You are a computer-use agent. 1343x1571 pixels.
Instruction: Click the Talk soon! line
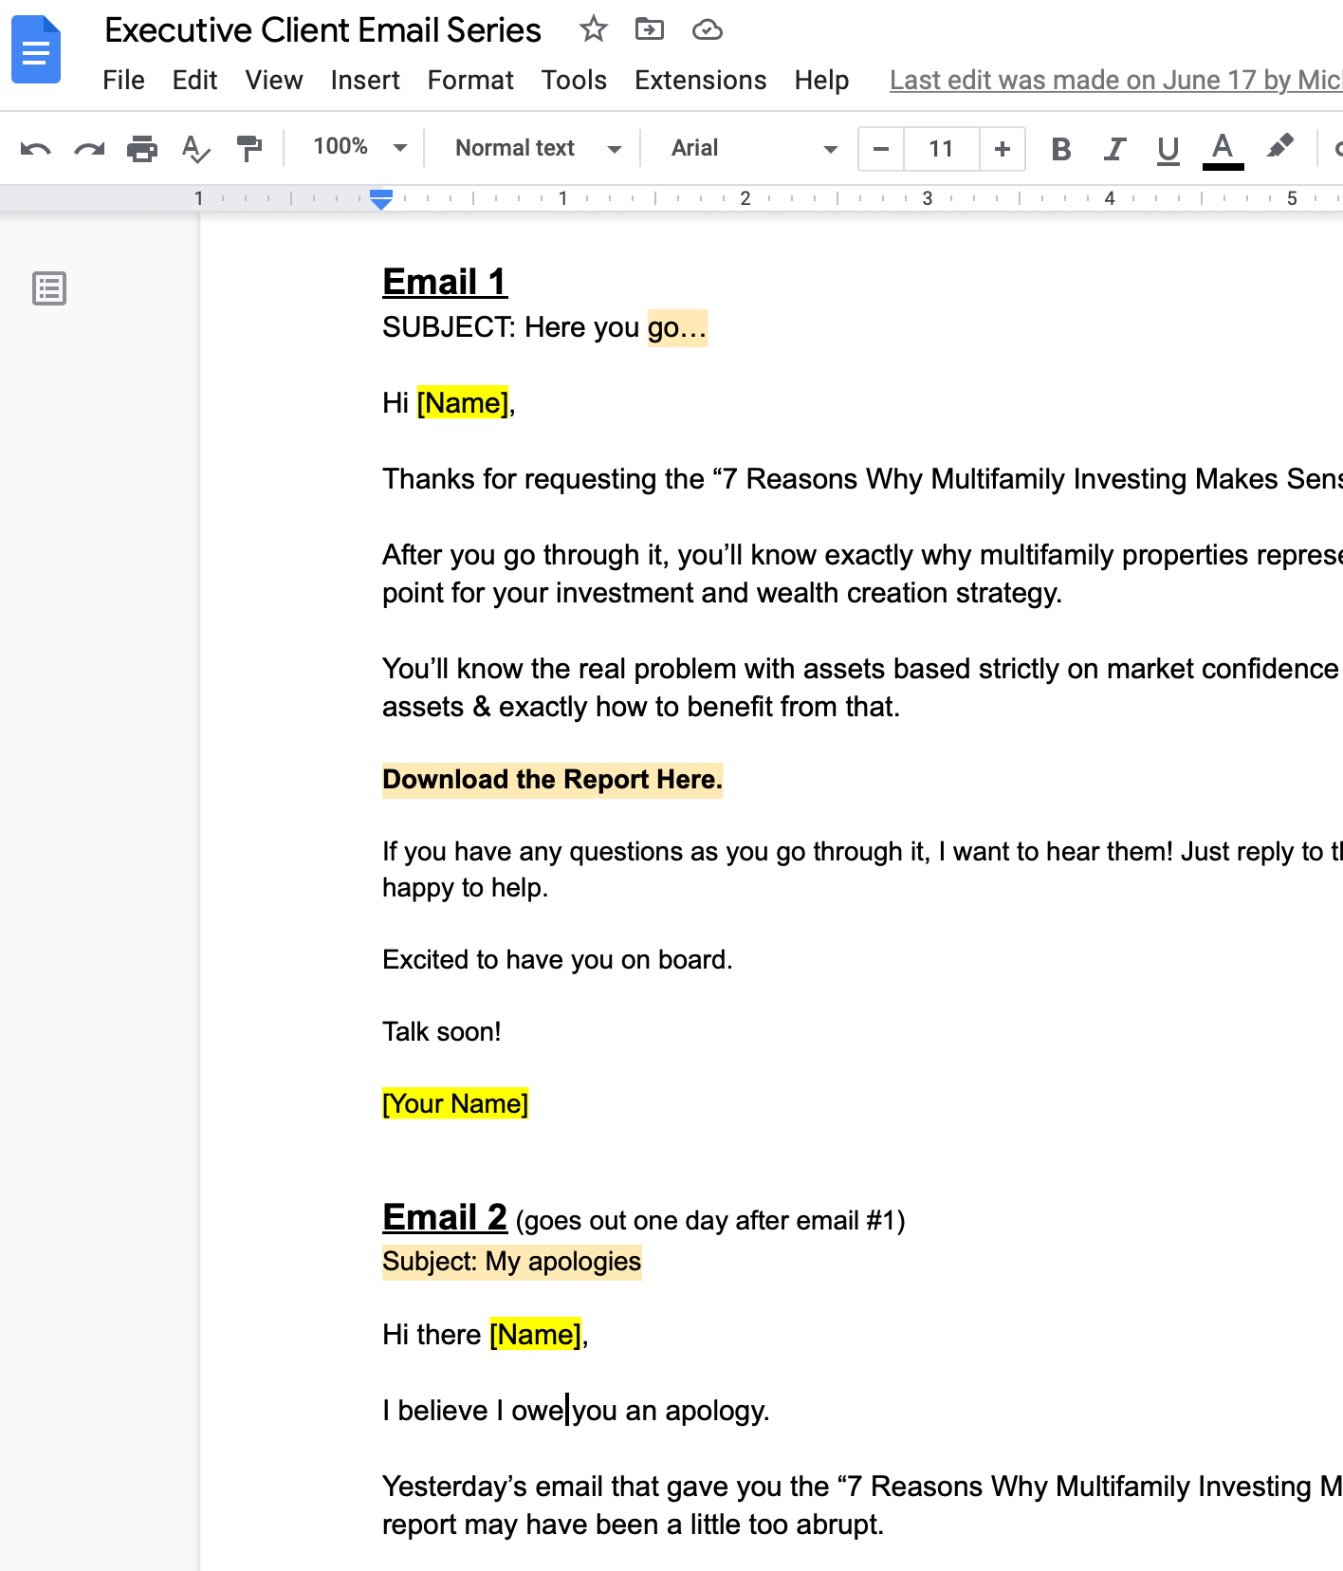tap(442, 1032)
